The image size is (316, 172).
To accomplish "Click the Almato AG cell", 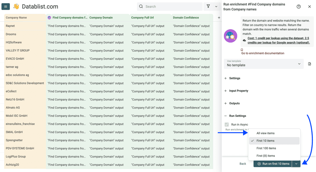I will pyautogui.click(x=25, y=108).
